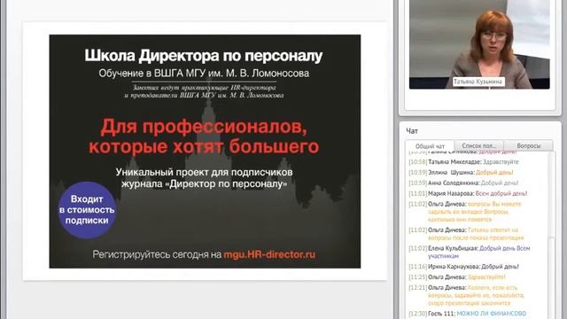Select Эллина Шушина chat message
This screenshot has width=567, height=319.
(461, 172)
